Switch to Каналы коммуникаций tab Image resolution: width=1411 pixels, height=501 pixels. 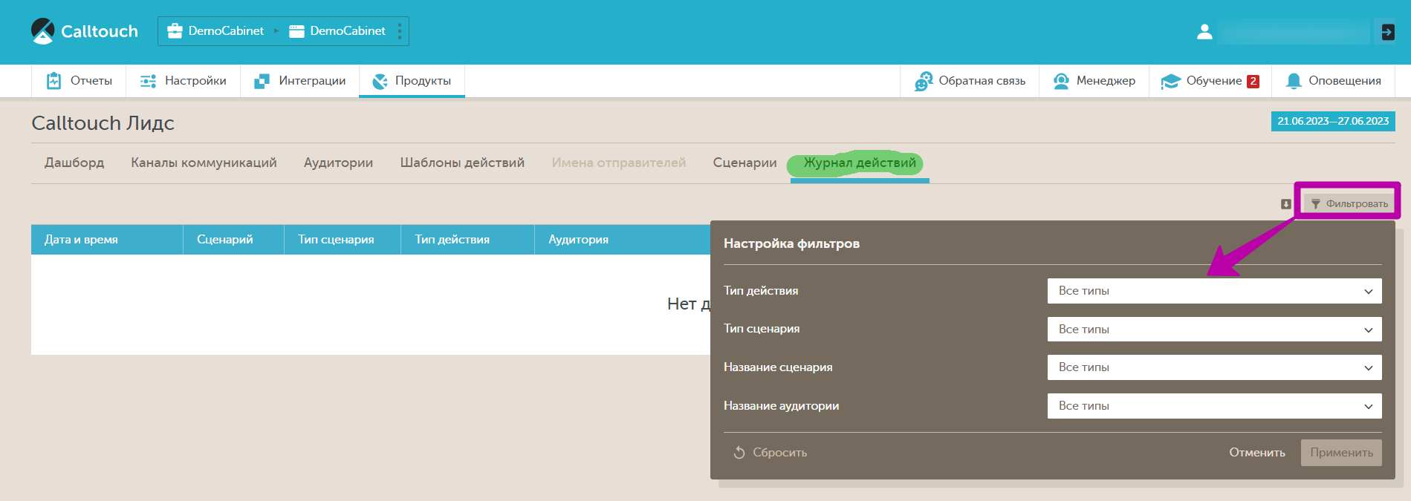(x=204, y=163)
